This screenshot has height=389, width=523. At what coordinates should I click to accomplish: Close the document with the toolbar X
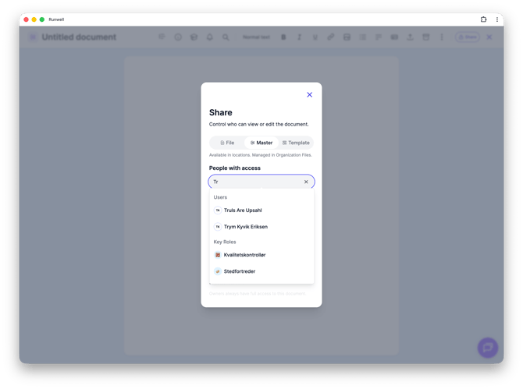point(489,37)
